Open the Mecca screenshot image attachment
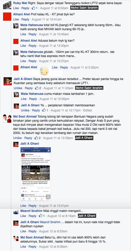131x251 pixels. click(x=36, y=174)
